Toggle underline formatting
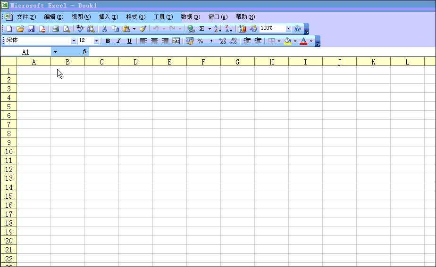 [129, 41]
